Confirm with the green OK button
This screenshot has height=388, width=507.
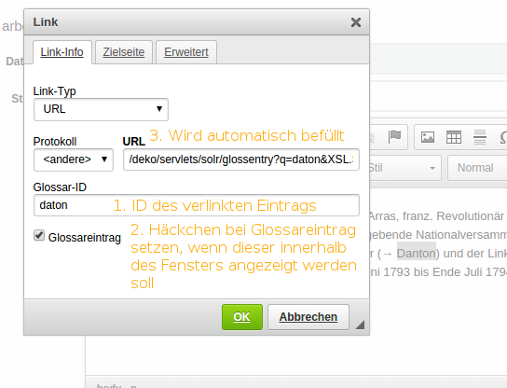coord(242,317)
